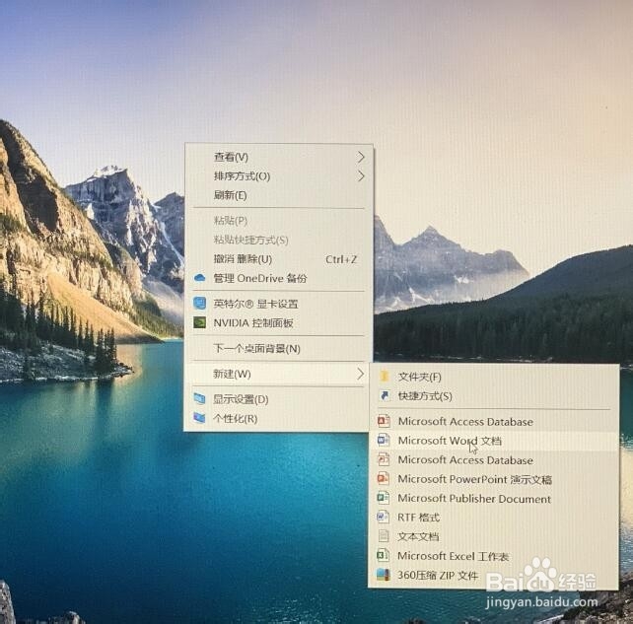
Task: Select 下一个桌面背景(N)
Action: (279, 349)
